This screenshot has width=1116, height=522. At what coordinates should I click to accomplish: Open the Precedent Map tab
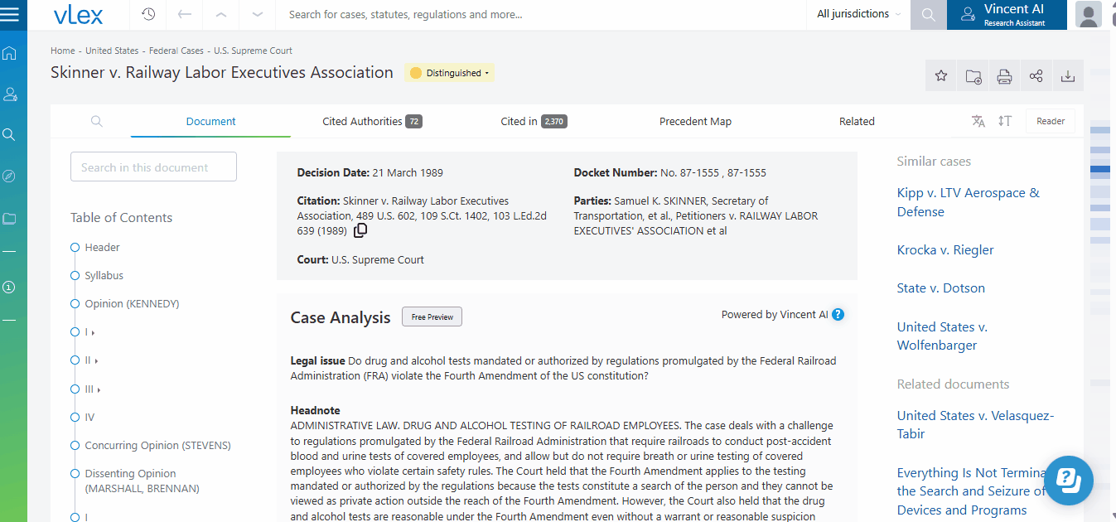tap(695, 121)
